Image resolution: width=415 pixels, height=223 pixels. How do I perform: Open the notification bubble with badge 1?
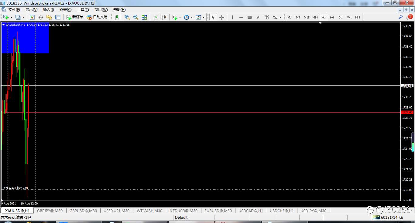click(410, 17)
